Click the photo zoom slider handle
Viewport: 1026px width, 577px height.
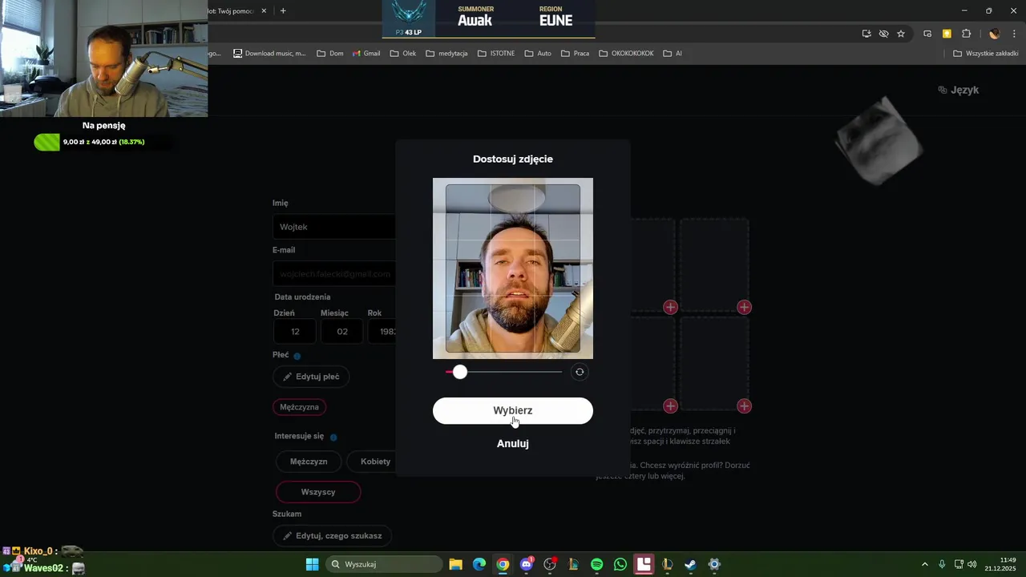459,372
